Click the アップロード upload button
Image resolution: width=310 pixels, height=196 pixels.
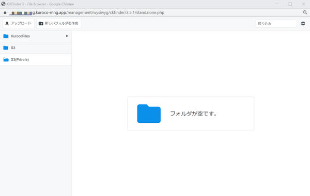[x=19, y=23]
